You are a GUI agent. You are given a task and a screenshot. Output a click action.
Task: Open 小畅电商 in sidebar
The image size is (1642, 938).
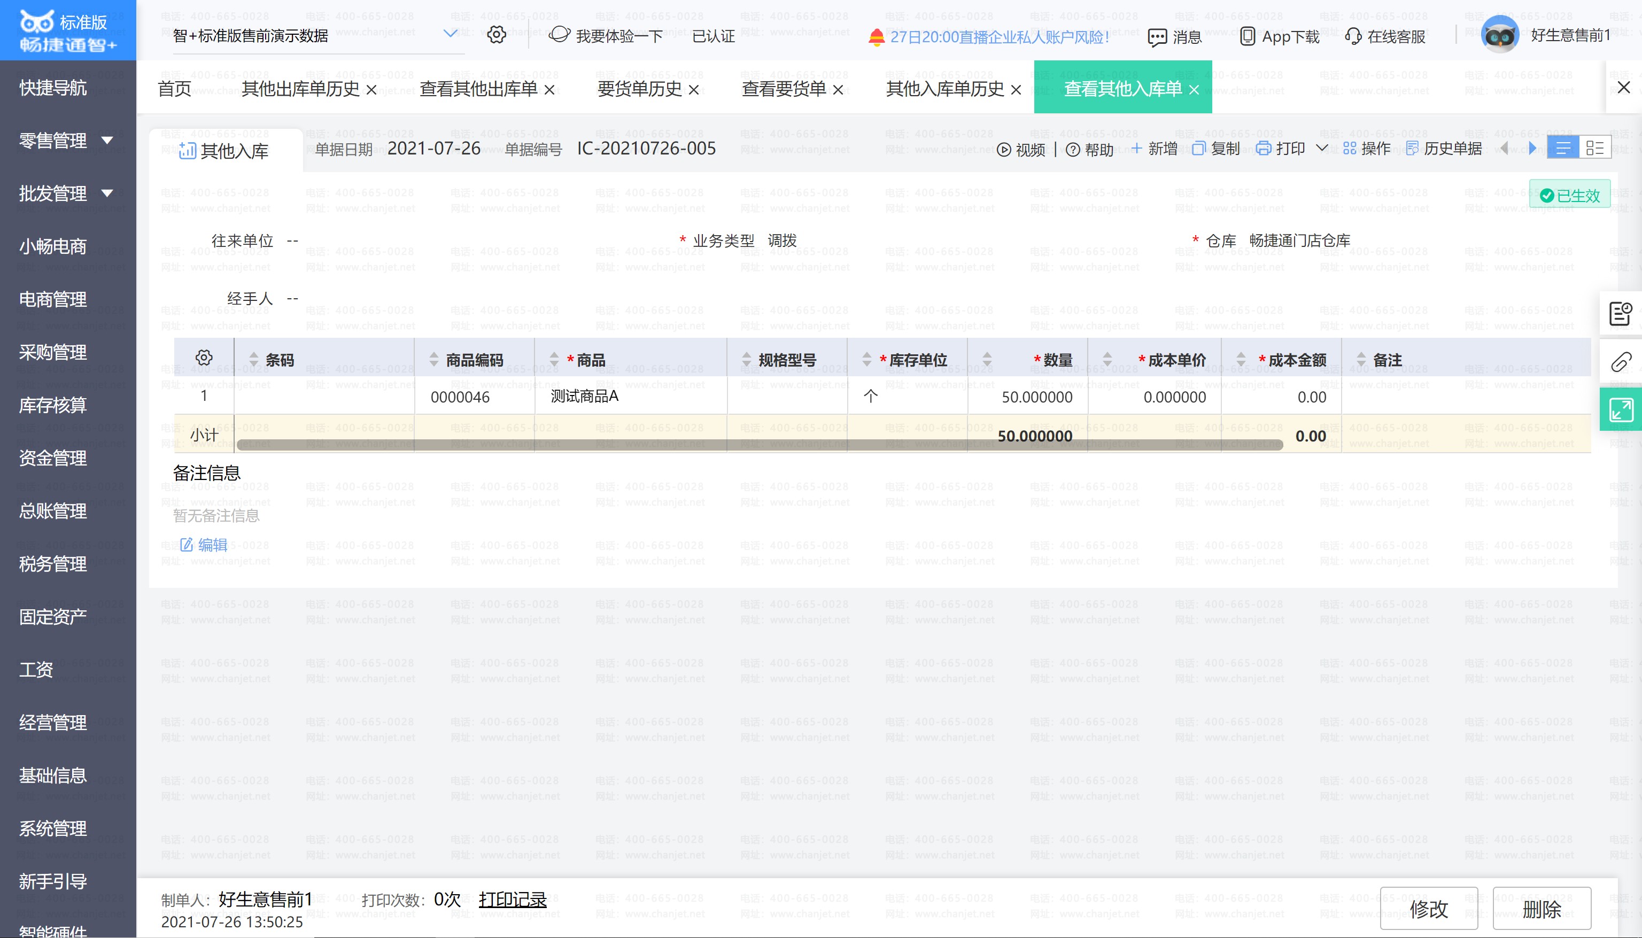click(53, 246)
